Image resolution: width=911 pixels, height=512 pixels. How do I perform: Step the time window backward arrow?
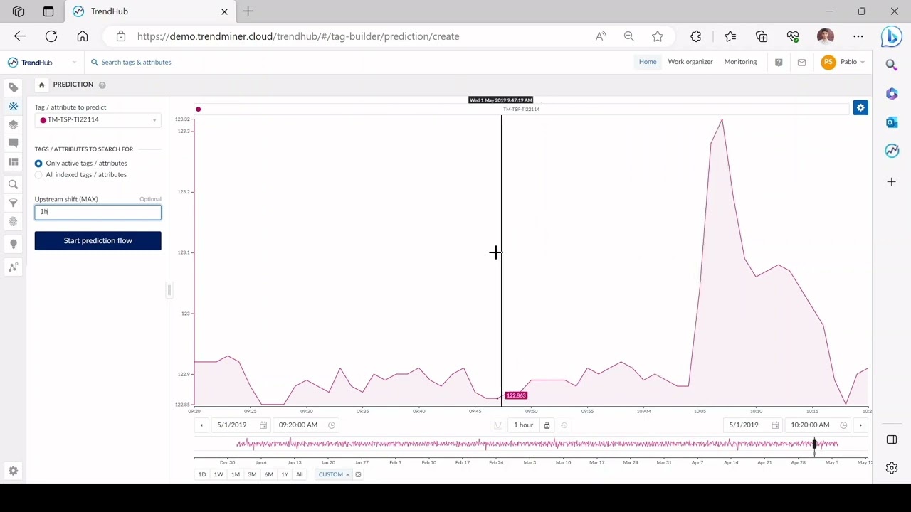click(201, 425)
